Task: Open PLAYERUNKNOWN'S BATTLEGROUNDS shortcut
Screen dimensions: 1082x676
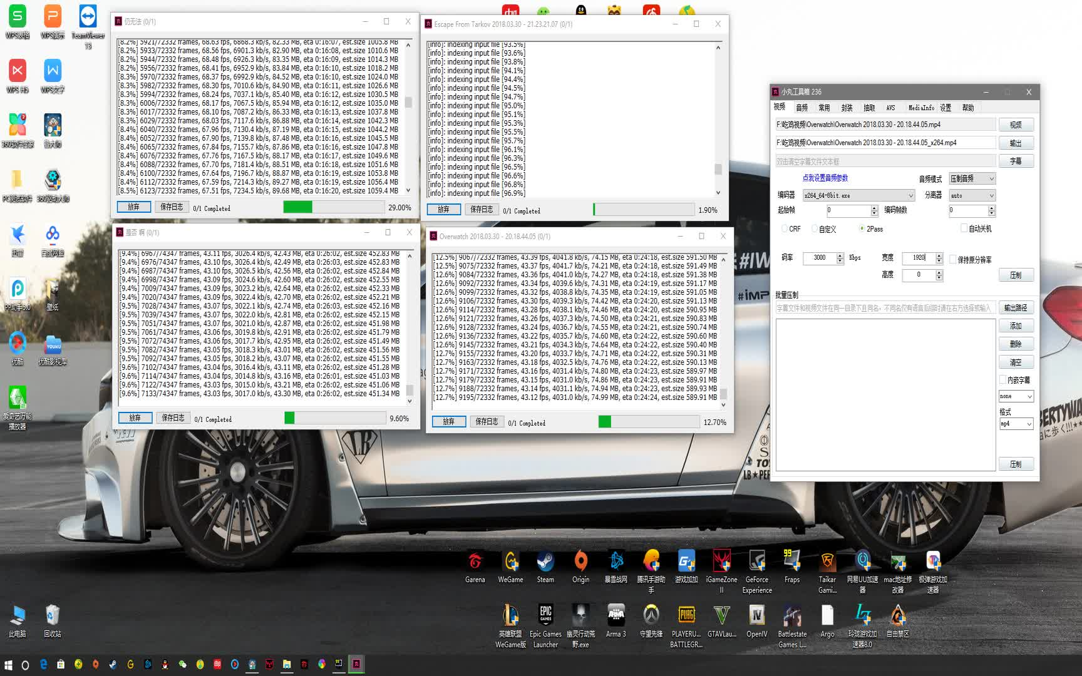Action: 686,626
